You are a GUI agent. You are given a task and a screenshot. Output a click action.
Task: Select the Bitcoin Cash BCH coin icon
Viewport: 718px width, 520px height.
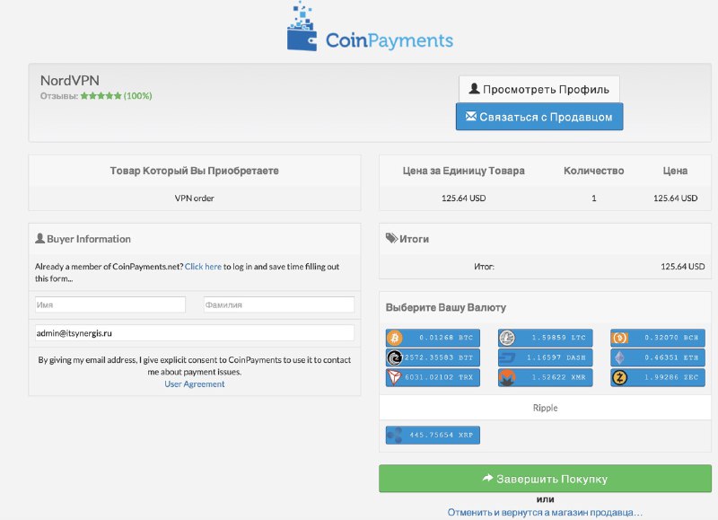[619, 338]
